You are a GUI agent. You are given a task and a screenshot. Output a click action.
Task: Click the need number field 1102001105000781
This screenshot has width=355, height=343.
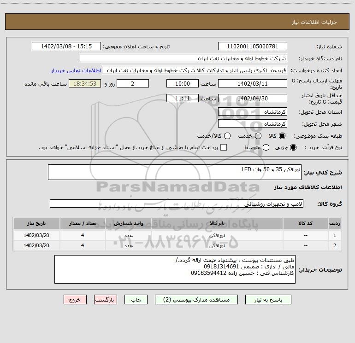click(x=253, y=46)
